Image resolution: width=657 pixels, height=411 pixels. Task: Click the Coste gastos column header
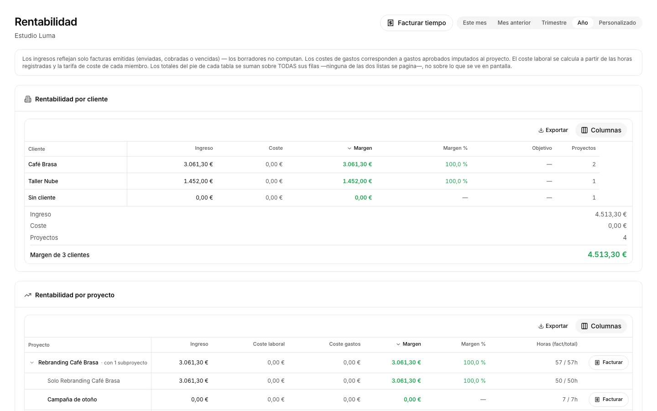345,344
